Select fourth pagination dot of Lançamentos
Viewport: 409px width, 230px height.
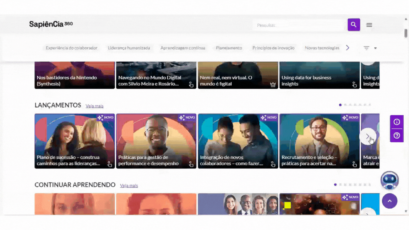355,105
